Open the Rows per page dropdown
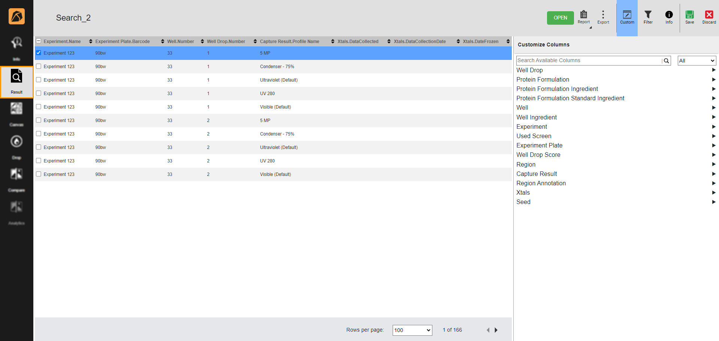Screen dimensions: 719x341 tap(412, 330)
